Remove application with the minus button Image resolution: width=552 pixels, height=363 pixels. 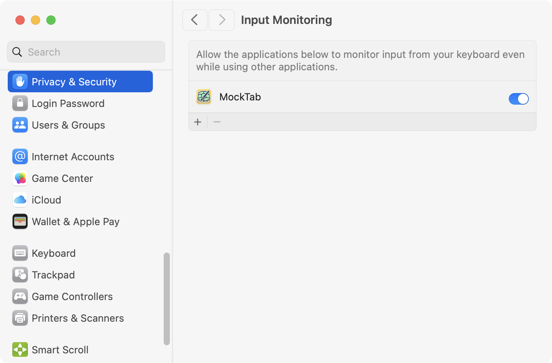pyautogui.click(x=217, y=122)
